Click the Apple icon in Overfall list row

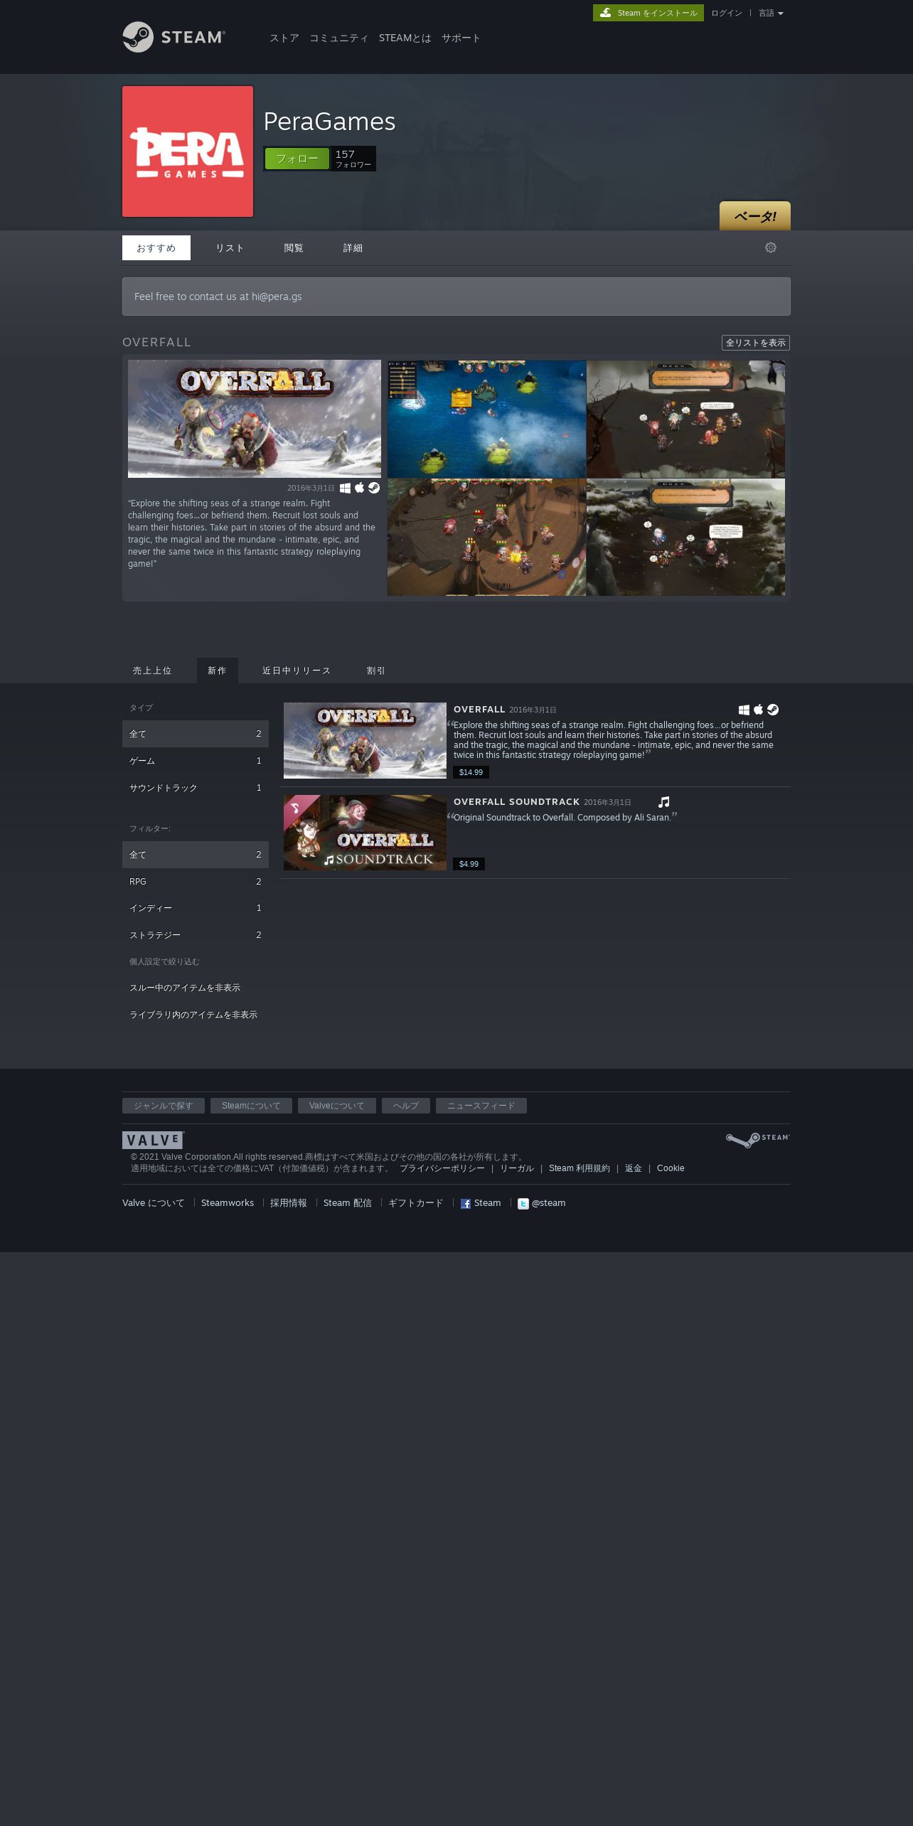point(758,710)
